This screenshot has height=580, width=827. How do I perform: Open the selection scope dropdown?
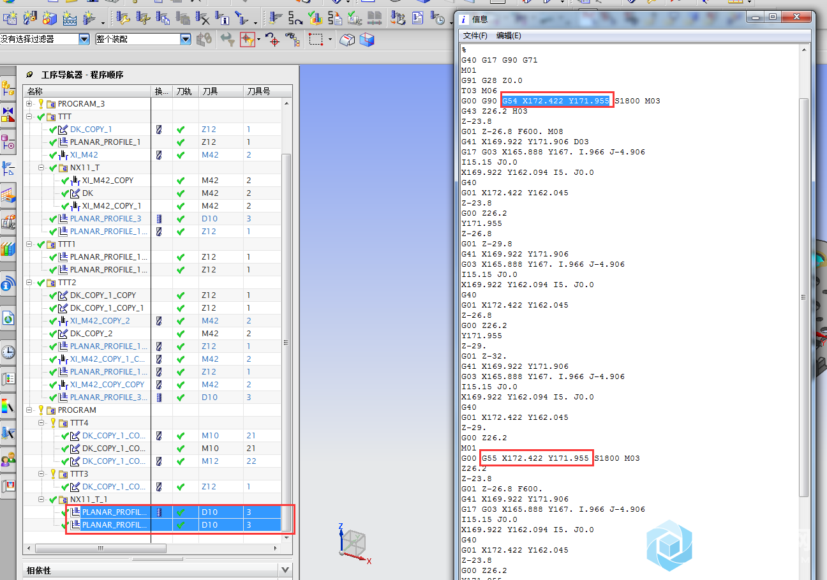[x=186, y=40]
